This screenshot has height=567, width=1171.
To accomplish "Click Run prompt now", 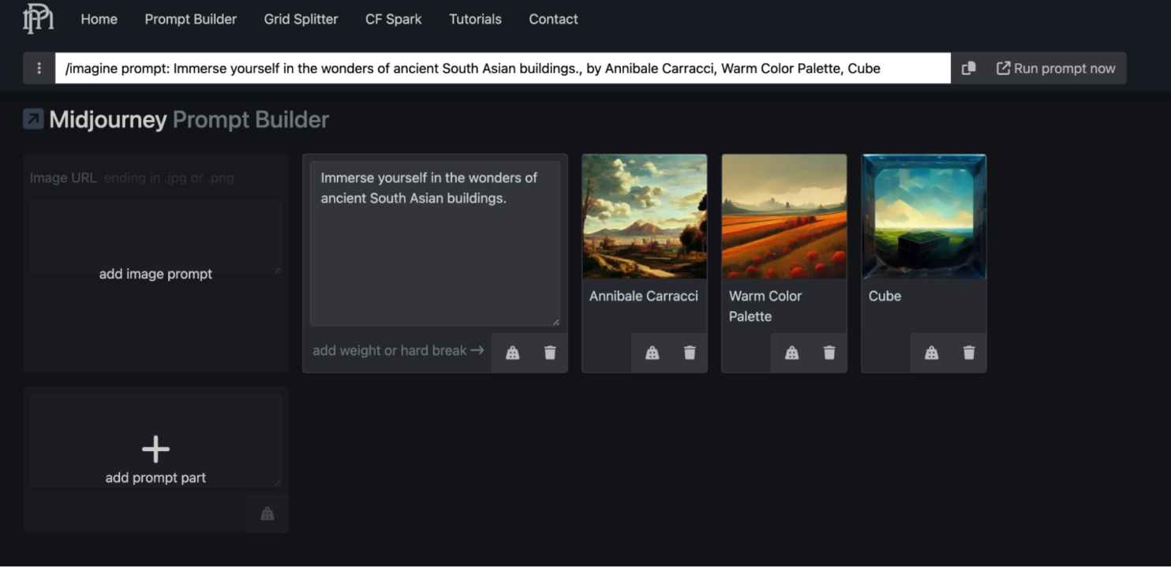I will tap(1057, 68).
